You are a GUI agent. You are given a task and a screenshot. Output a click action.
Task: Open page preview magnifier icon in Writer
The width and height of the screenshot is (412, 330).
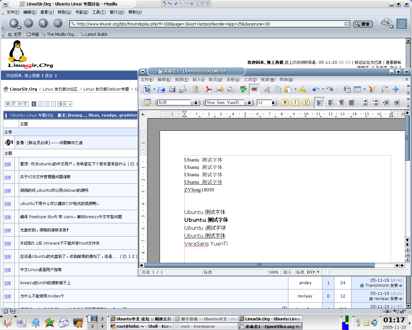(230, 89)
